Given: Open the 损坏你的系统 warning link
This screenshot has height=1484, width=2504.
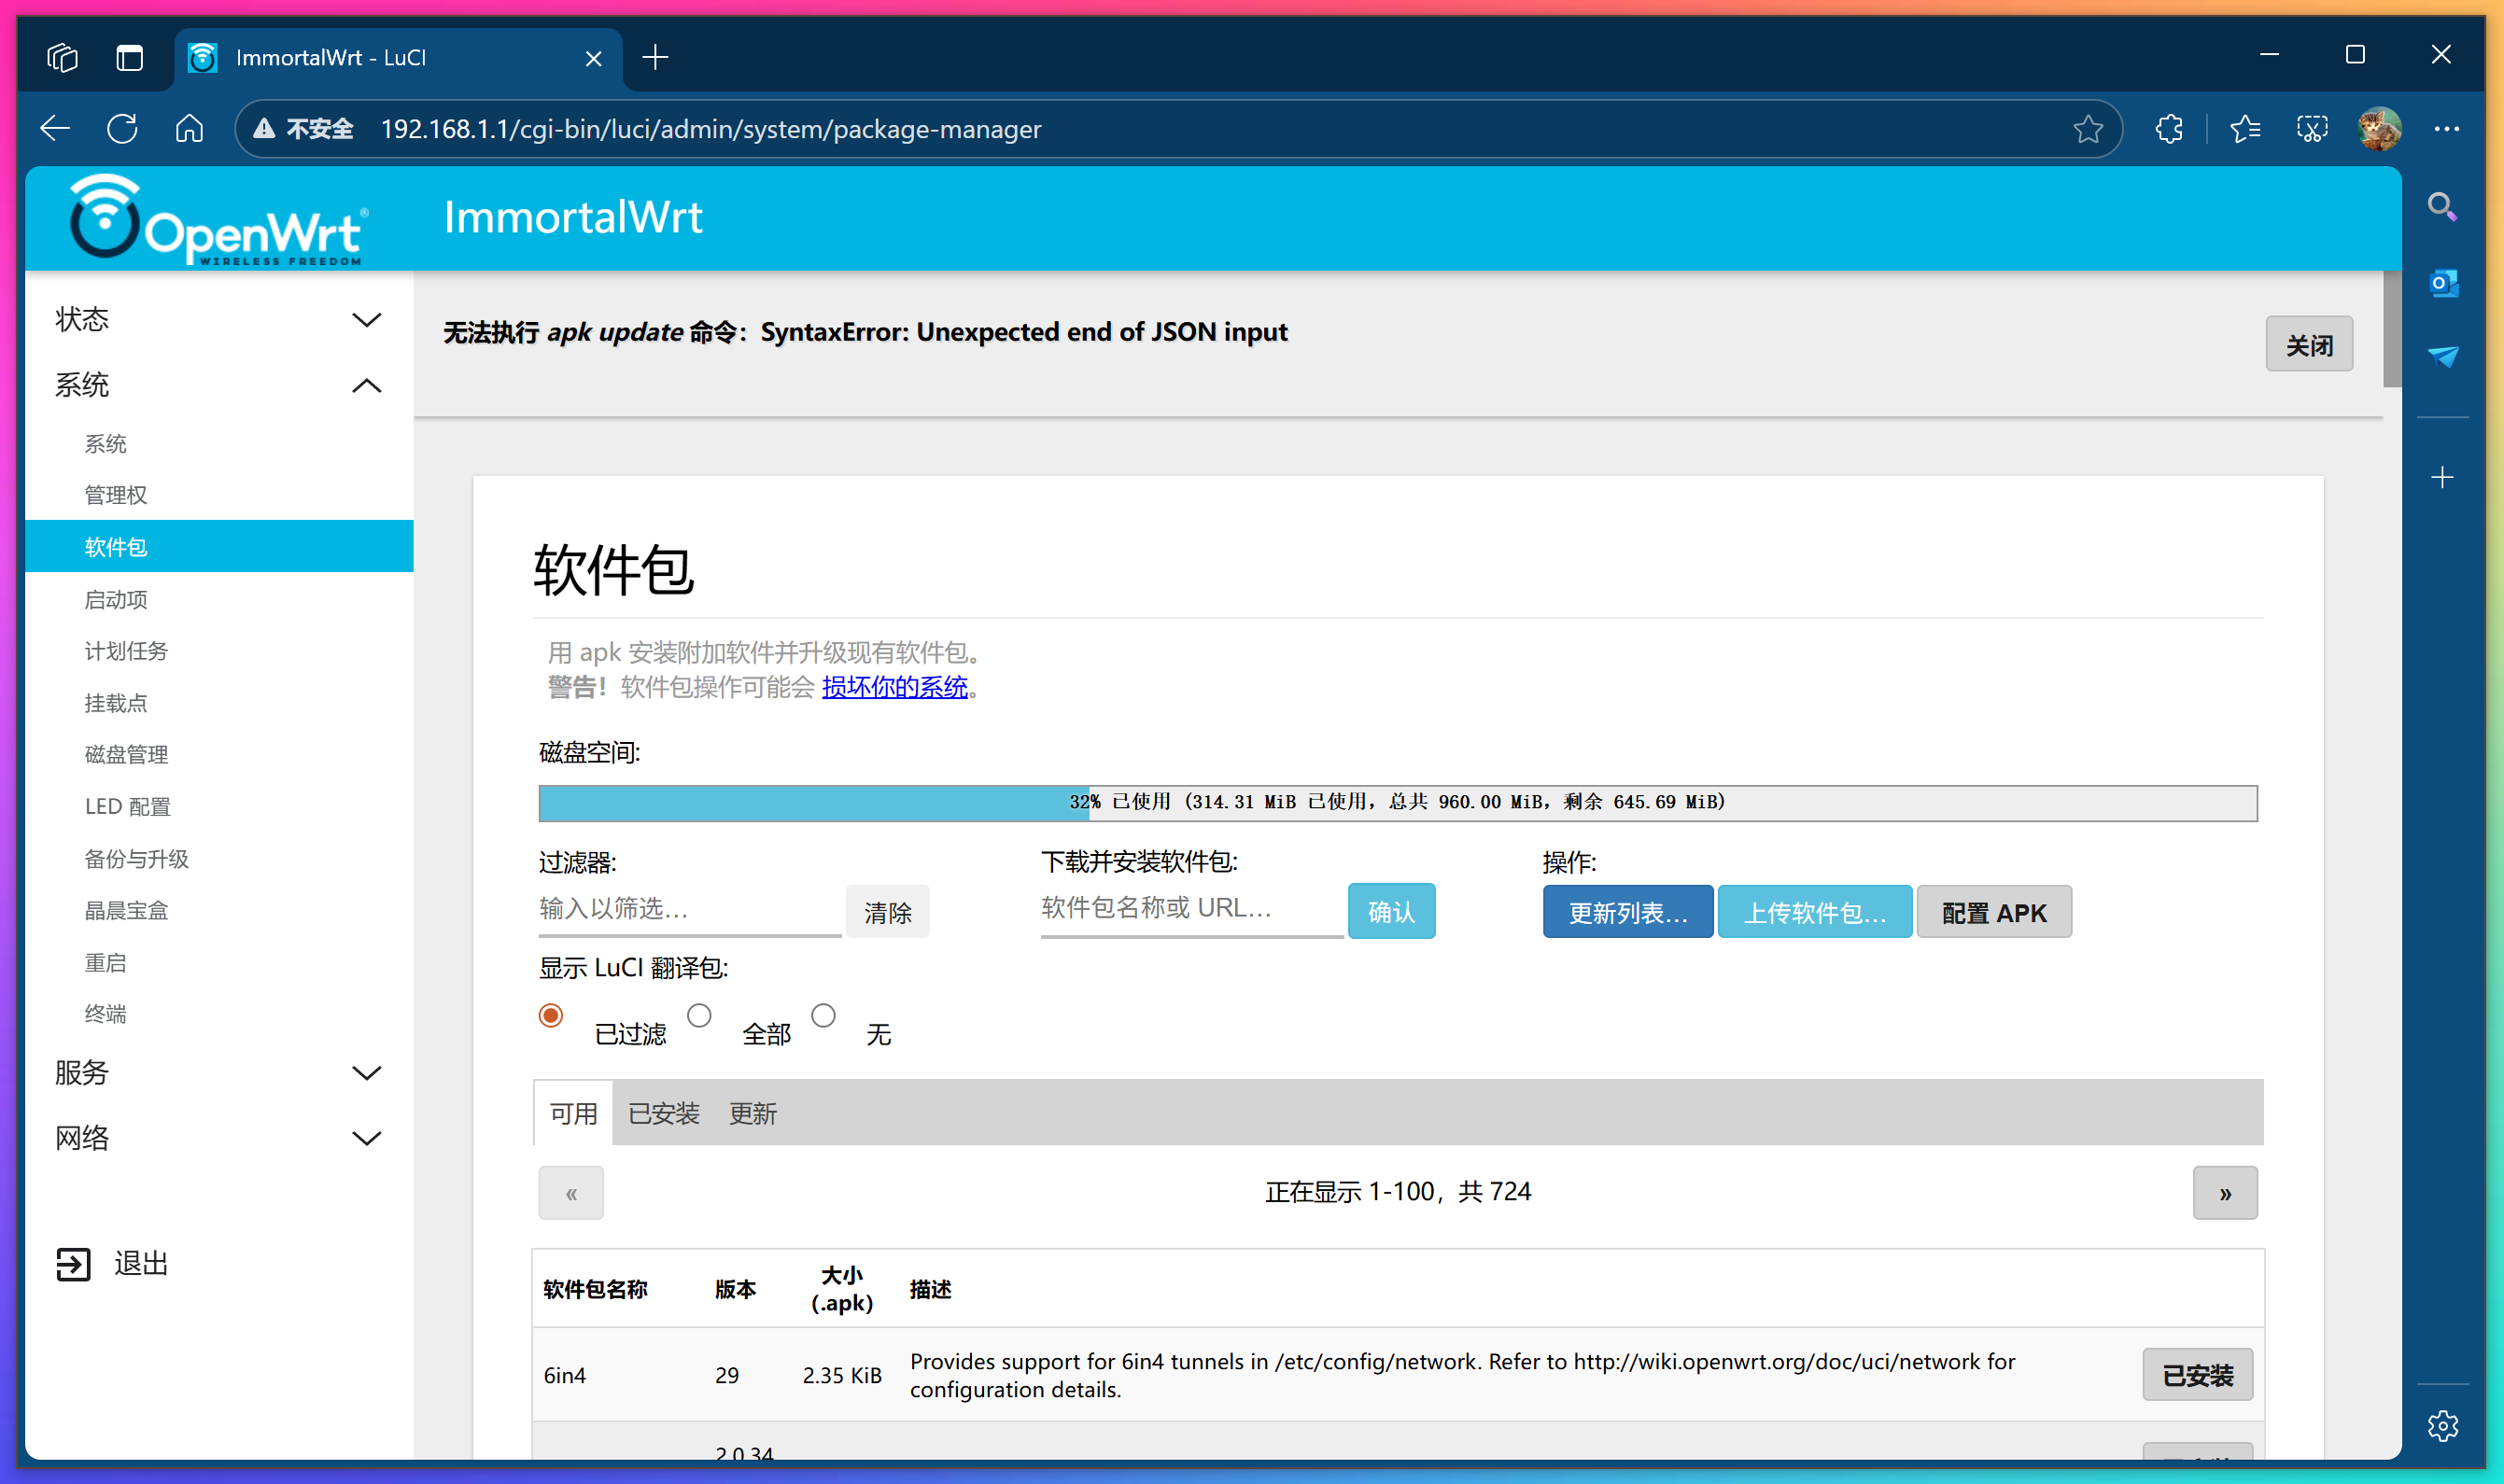Looking at the screenshot, I should pos(895,687).
